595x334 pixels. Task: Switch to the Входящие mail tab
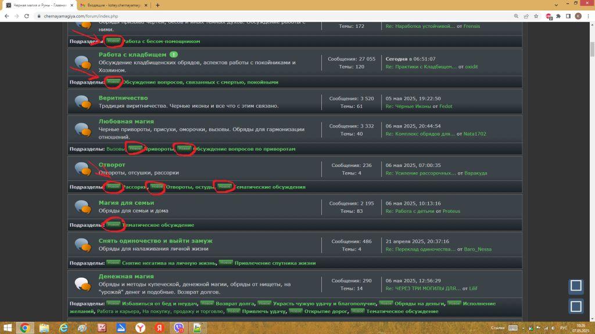point(113,5)
